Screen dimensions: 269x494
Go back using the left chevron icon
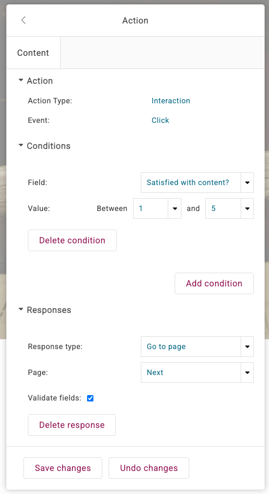point(23,21)
